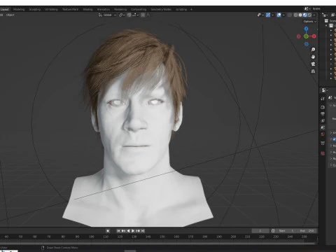
Task: Toggle the camera view icon
Action: (313, 64)
